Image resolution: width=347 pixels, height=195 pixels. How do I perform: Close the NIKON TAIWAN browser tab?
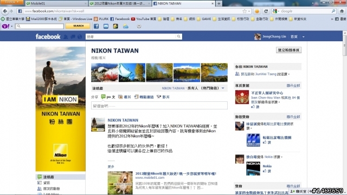(x=212, y=3)
